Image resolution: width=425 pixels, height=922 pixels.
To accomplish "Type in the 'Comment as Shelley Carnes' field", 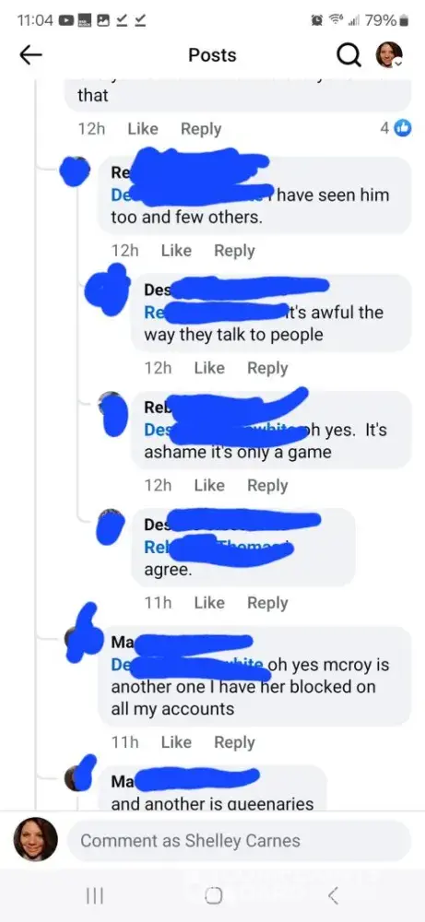I will click(240, 841).
